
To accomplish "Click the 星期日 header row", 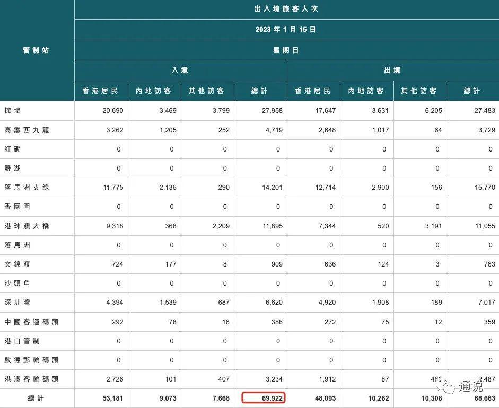I will coord(286,50).
